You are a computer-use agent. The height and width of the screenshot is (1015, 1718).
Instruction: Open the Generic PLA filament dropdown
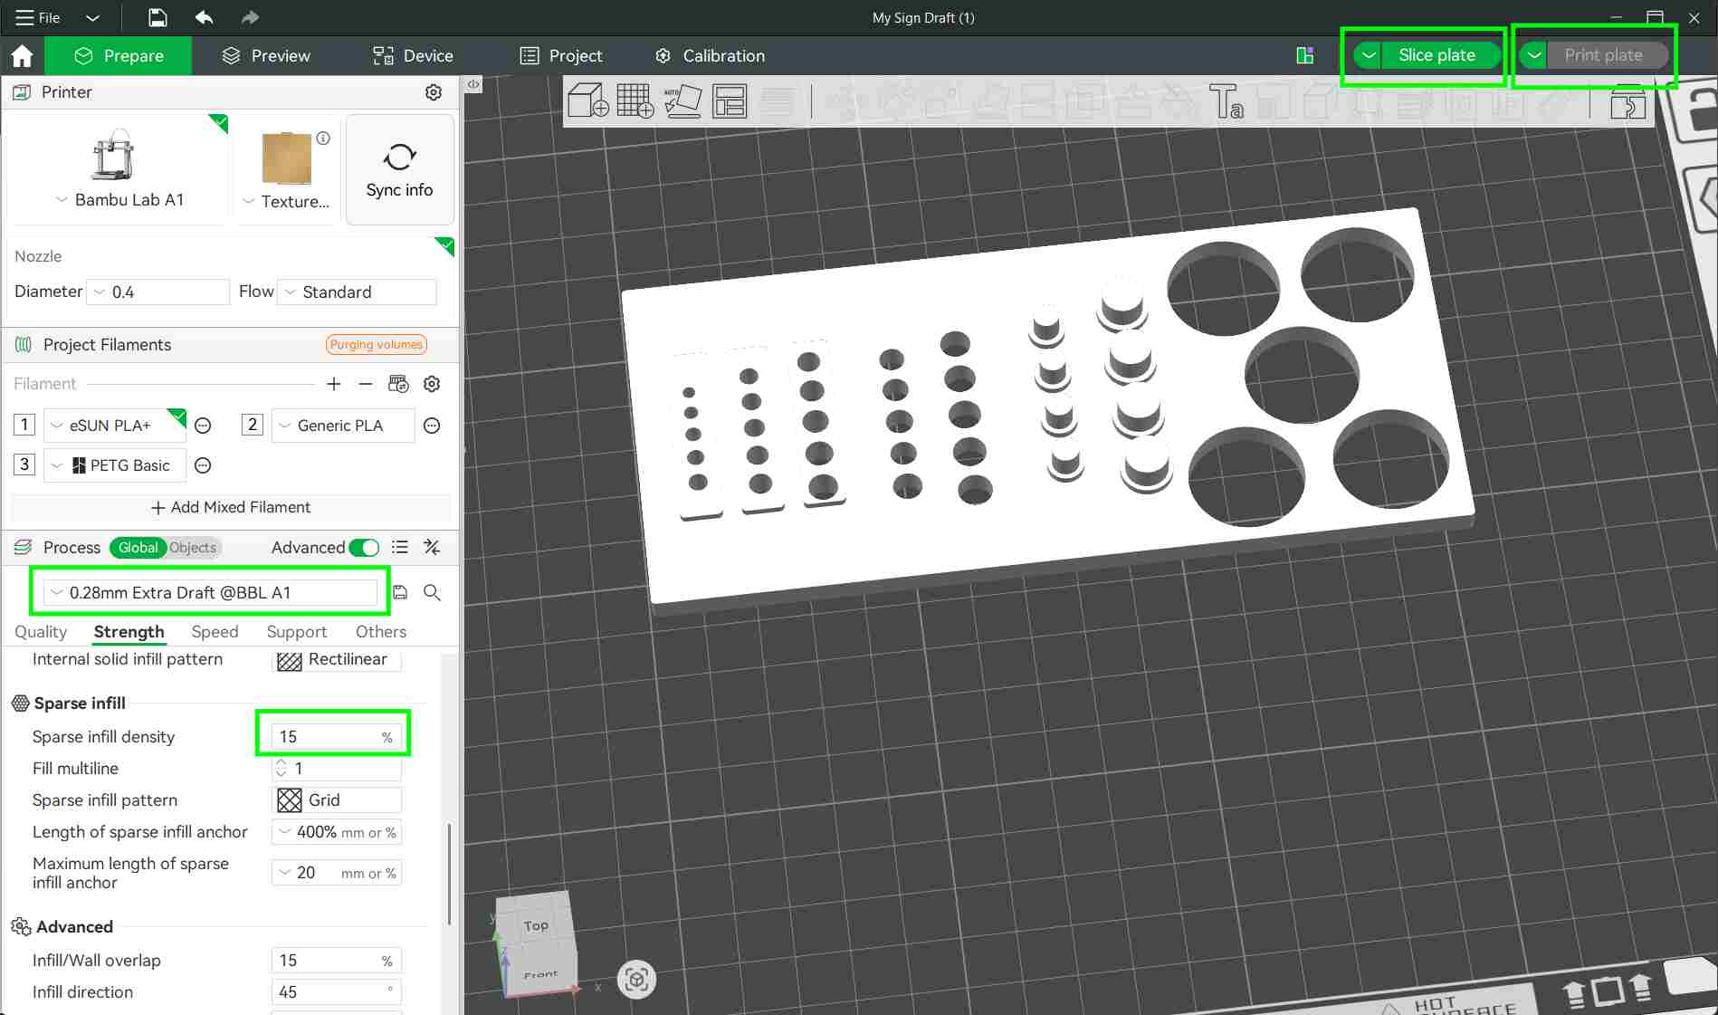coord(343,426)
